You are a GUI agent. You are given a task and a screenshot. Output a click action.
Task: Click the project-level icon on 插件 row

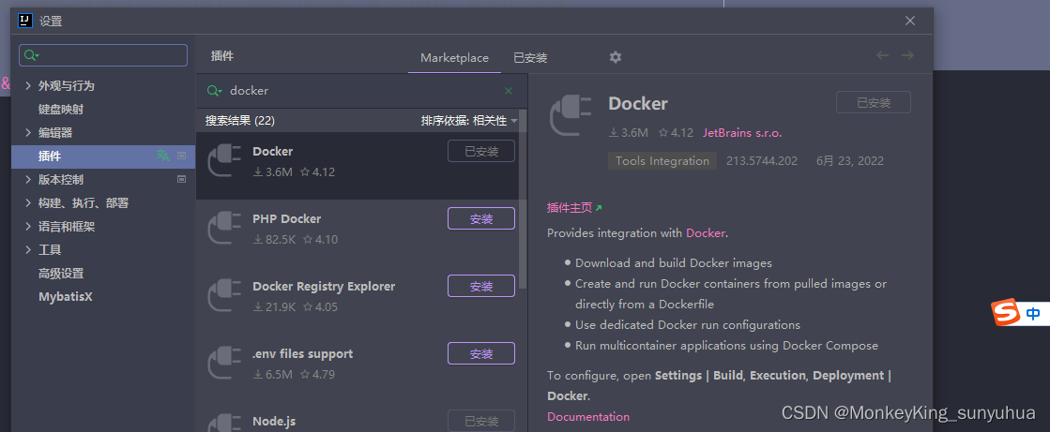[x=181, y=156]
